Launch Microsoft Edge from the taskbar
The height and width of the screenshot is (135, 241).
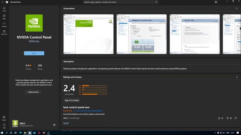tap(20, 133)
